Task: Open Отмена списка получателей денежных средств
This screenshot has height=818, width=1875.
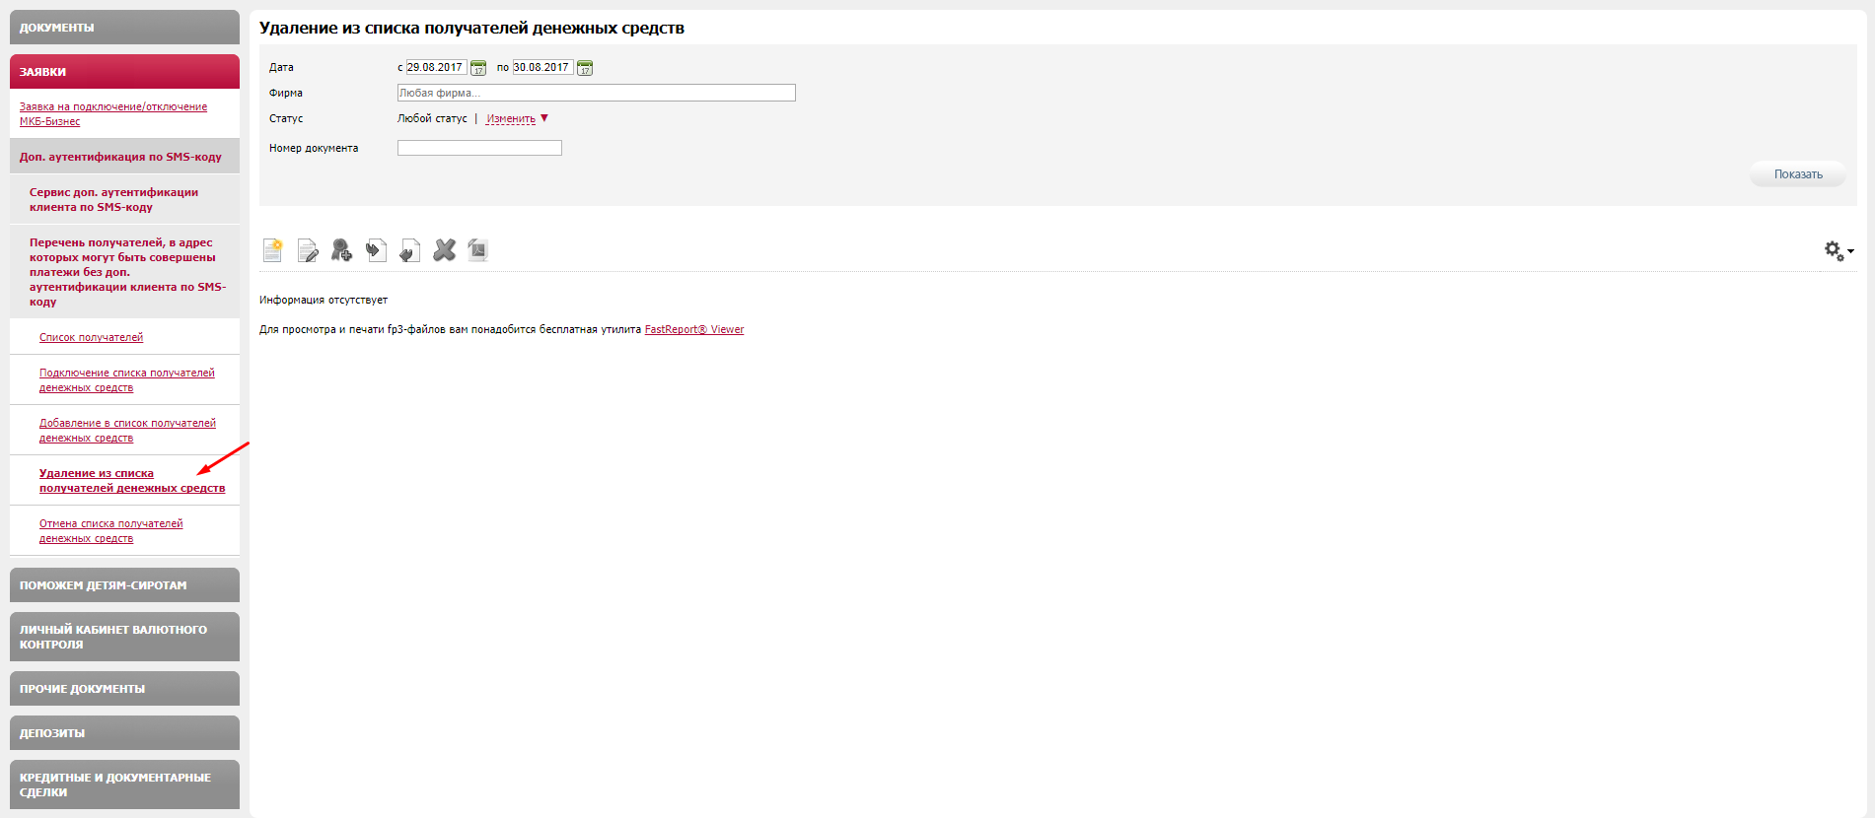Action: [x=110, y=531]
